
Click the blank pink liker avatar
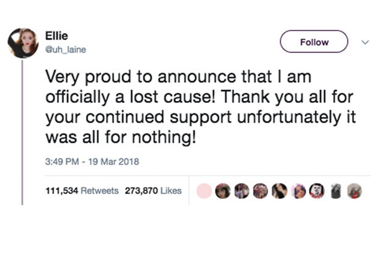204,191
